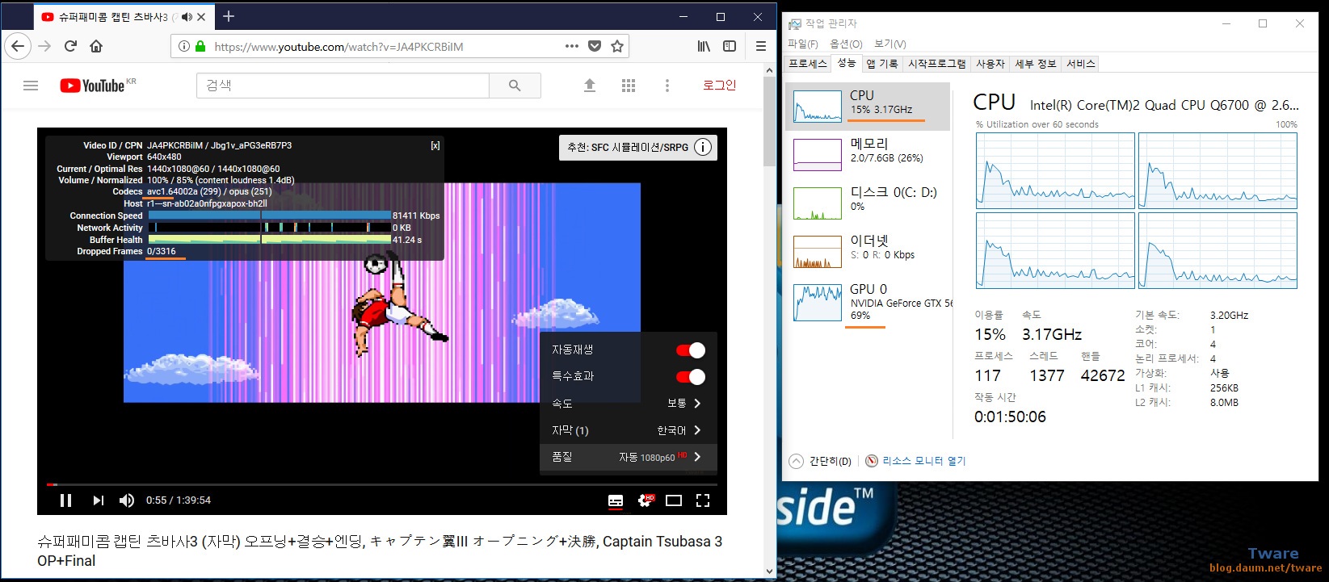Mute the tab via its speaker icon
Viewport: 1329px width, 582px height.
point(187,17)
